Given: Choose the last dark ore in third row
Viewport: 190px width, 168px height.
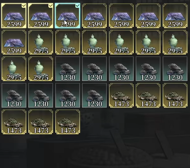Looking at the screenshot, I should 175,69.
